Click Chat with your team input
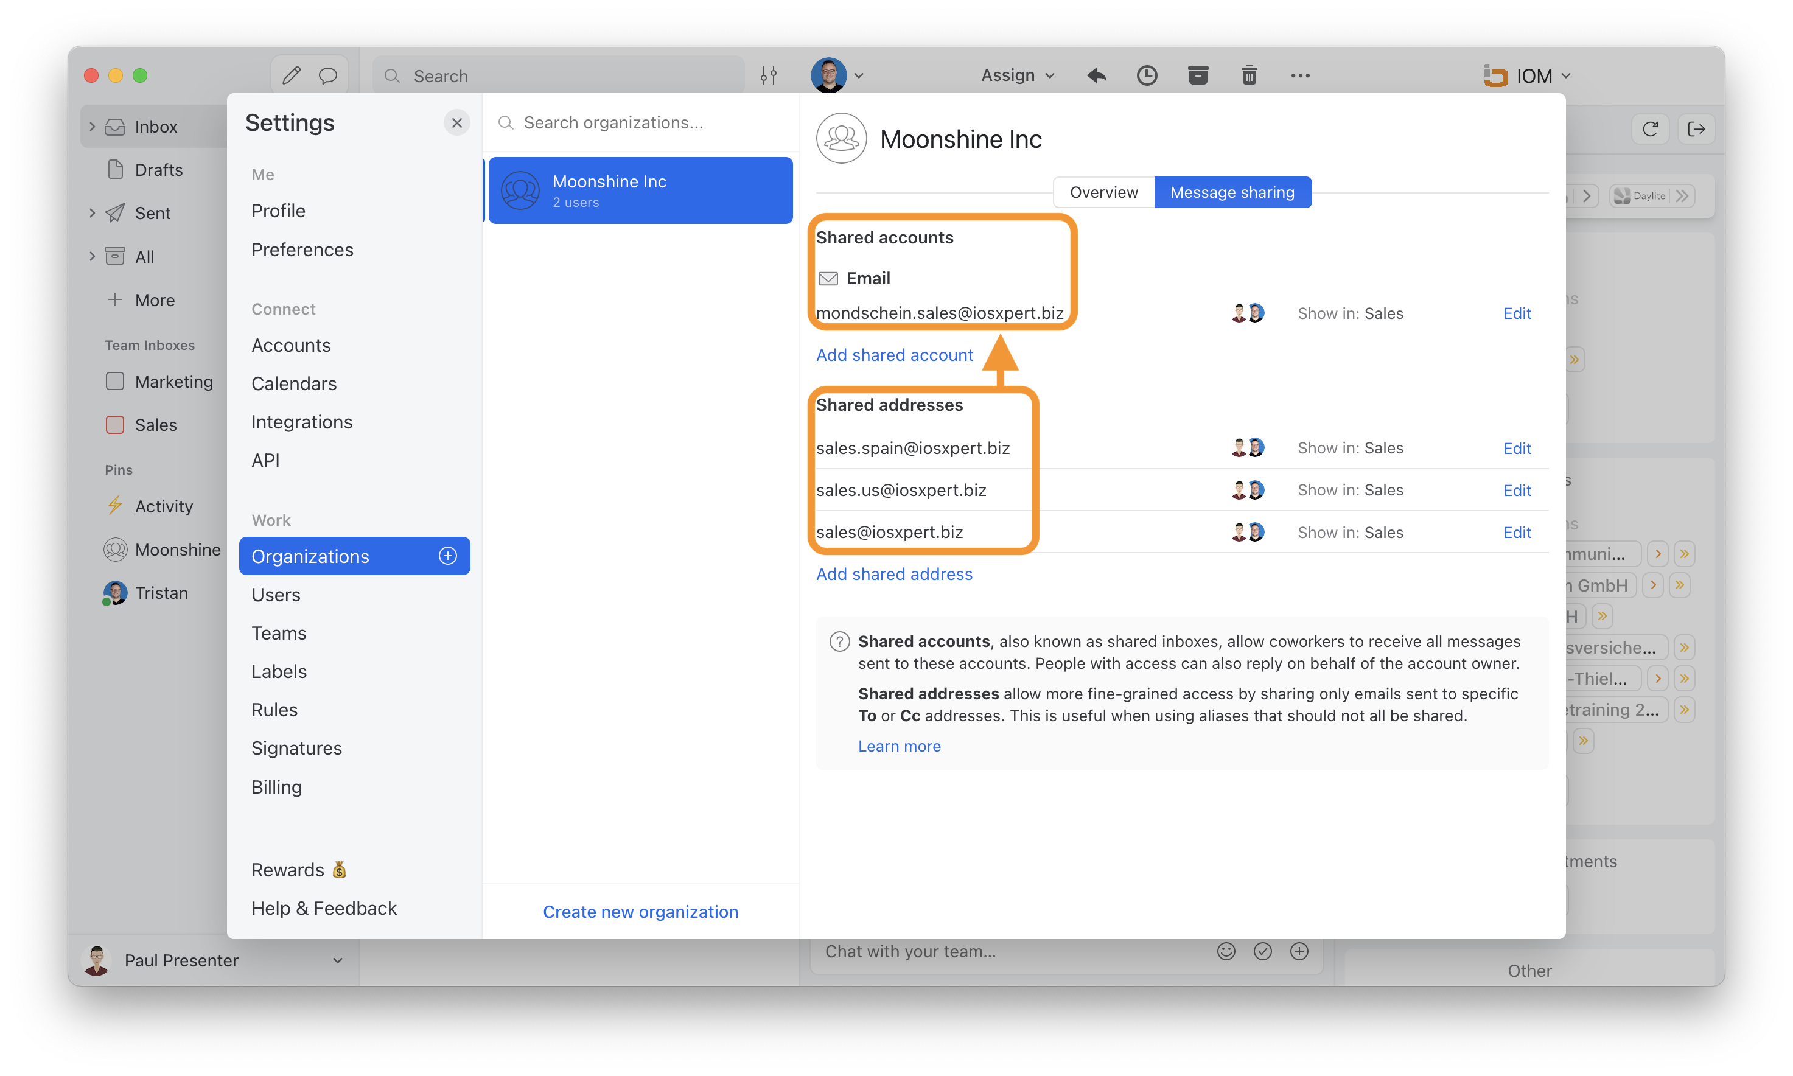Viewport: 1793px width, 1076px height. [x=1015, y=951]
